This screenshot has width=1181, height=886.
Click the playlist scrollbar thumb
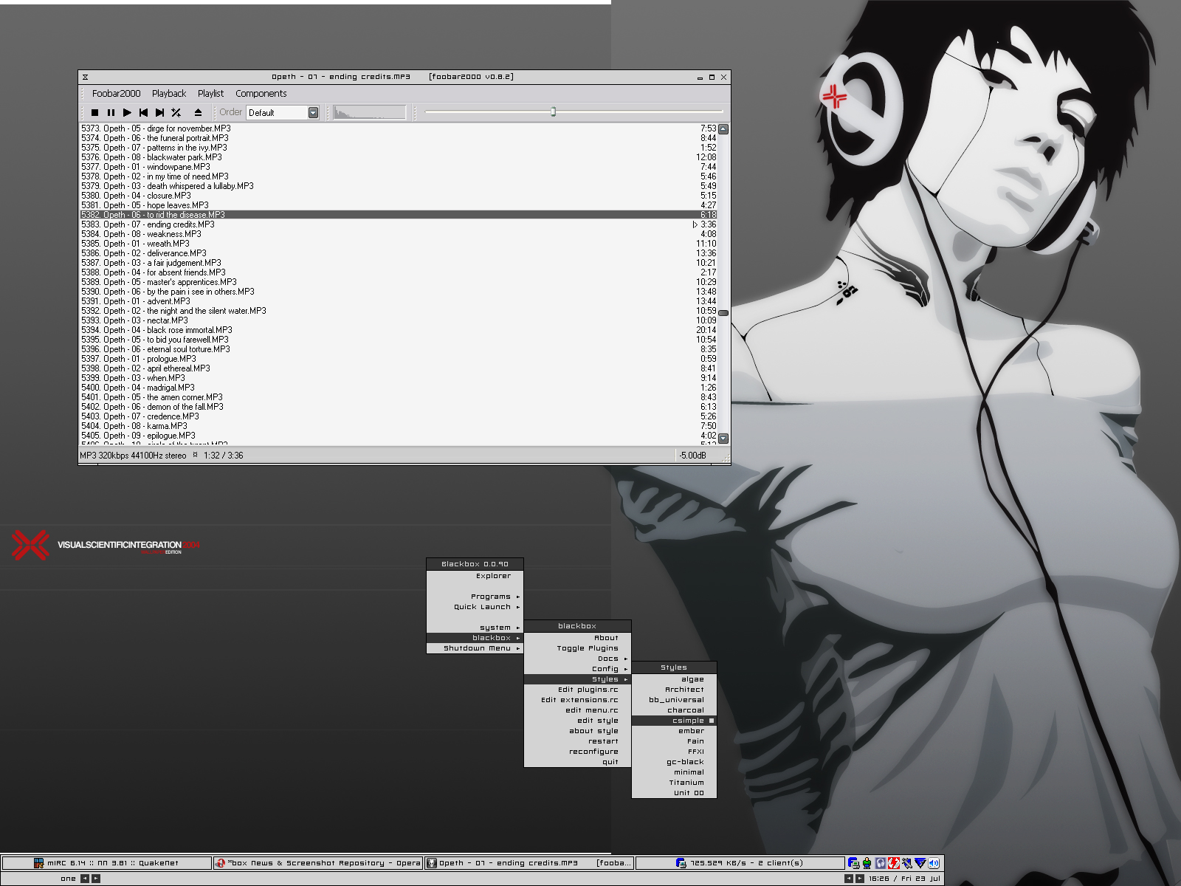(x=723, y=313)
